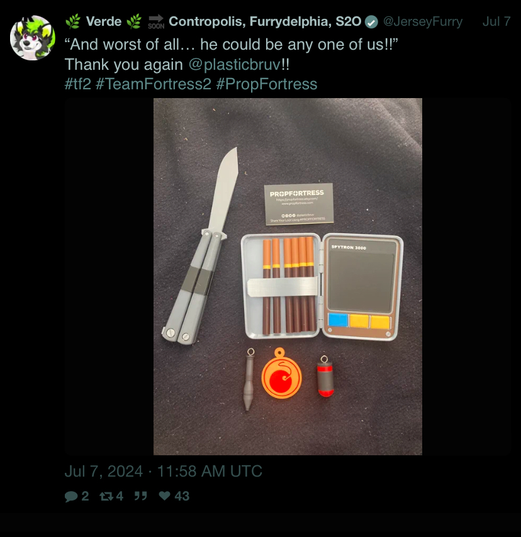
Task: Open Verde's fox avatar profile picture
Action: tap(33, 38)
